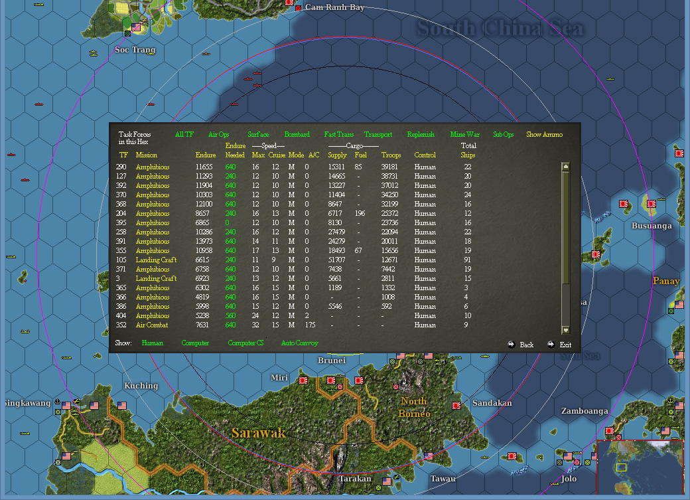Click troops value 39181 for TF 290
This screenshot has width=690, height=500.
(389, 167)
